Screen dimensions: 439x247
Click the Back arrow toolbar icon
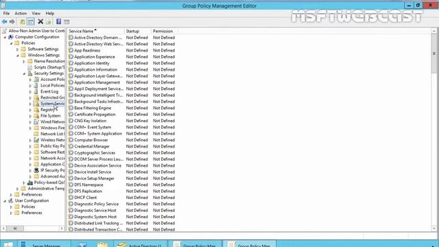(x=5, y=21)
